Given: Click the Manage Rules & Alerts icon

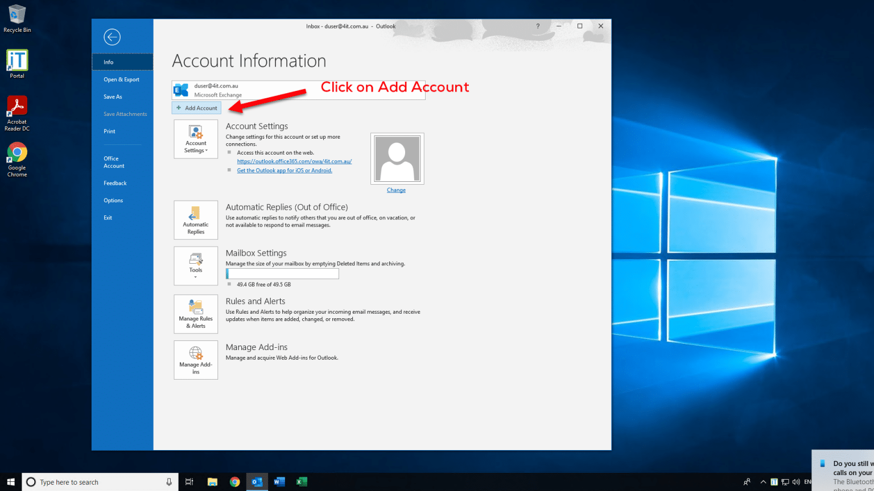Looking at the screenshot, I should (x=196, y=314).
